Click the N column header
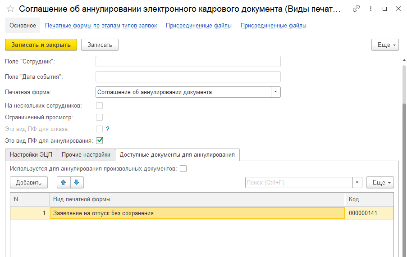This screenshot has height=257, width=407. [30, 199]
